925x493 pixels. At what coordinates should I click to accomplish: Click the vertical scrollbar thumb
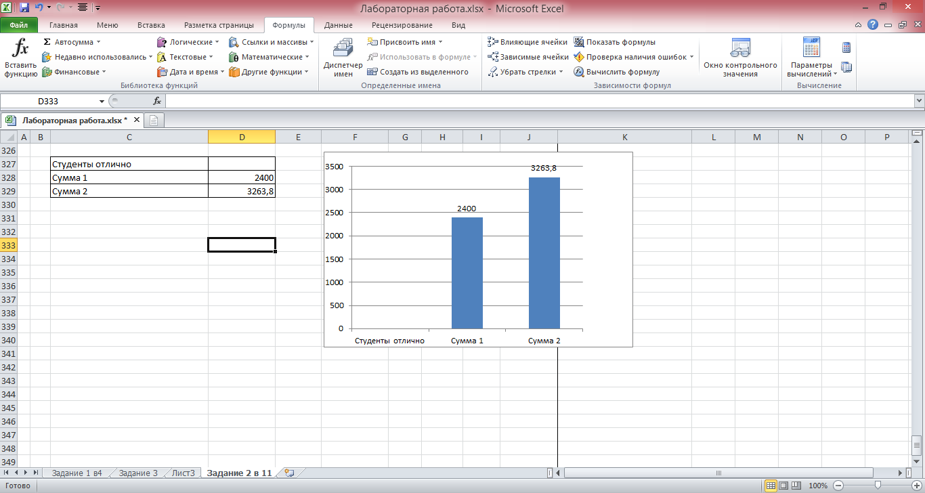point(918,445)
